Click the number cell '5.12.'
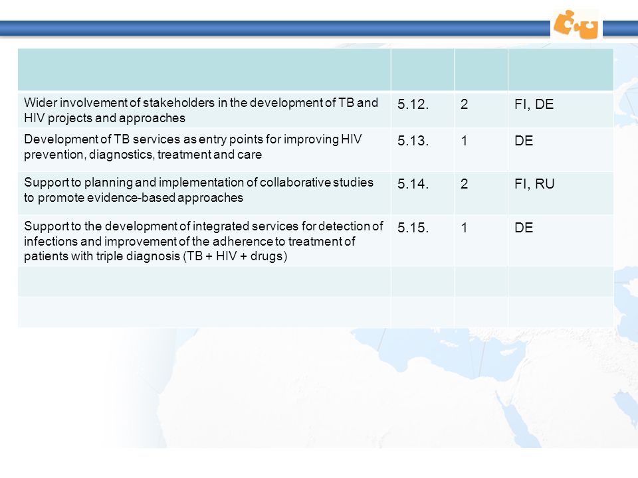638x478 pixels. point(423,110)
